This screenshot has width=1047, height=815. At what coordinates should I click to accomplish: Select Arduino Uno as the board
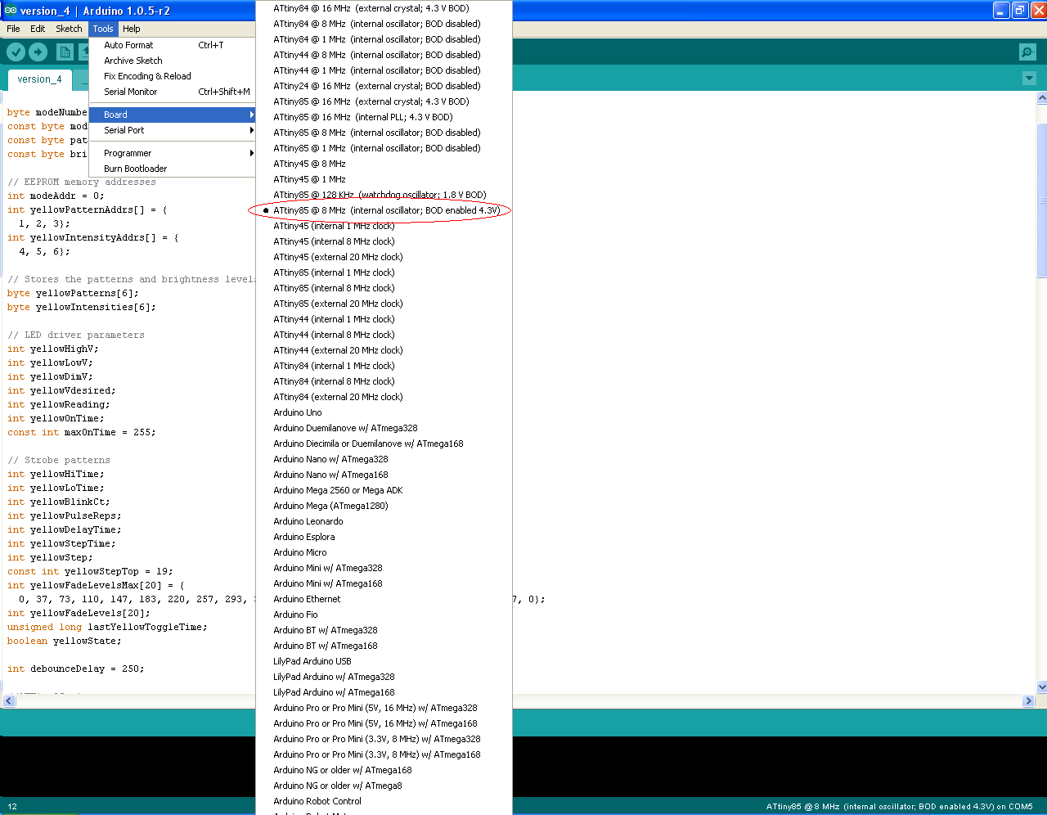[x=297, y=412]
